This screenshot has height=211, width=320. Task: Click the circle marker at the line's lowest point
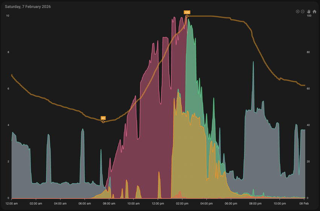coord(103,122)
